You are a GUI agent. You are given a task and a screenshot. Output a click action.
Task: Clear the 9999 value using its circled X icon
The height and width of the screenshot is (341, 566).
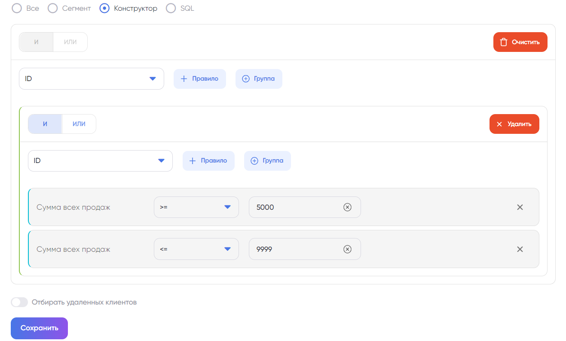347,249
